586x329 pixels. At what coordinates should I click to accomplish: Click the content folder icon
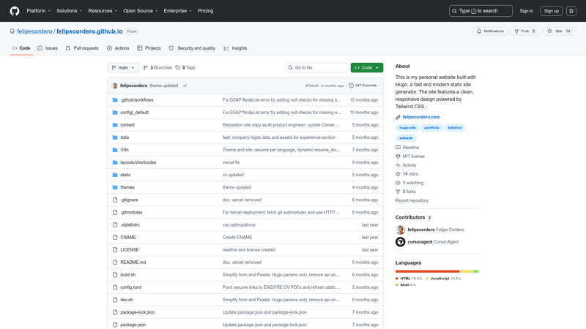click(x=115, y=125)
